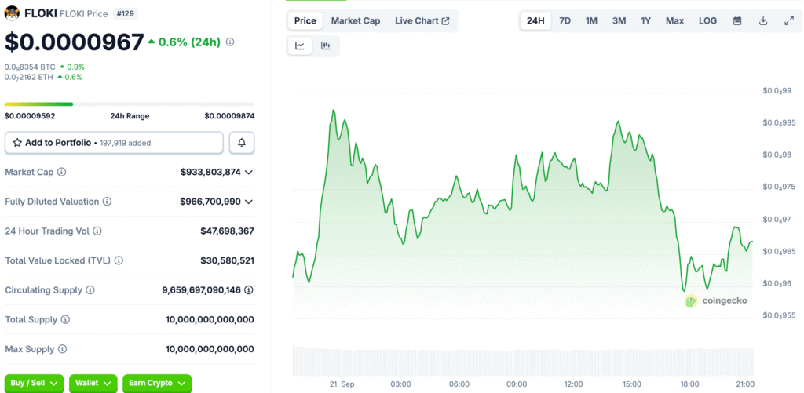Switch to candlestick chart icon

(326, 46)
